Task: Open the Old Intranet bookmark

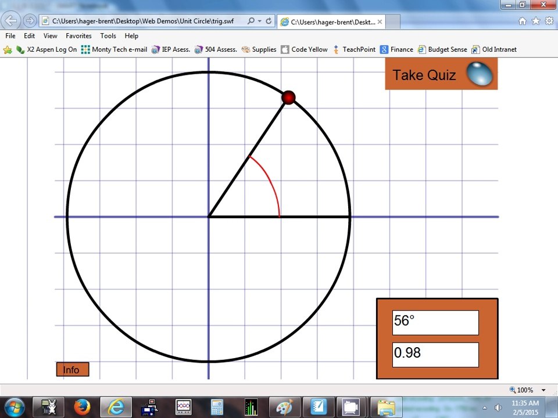Action: click(x=494, y=50)
